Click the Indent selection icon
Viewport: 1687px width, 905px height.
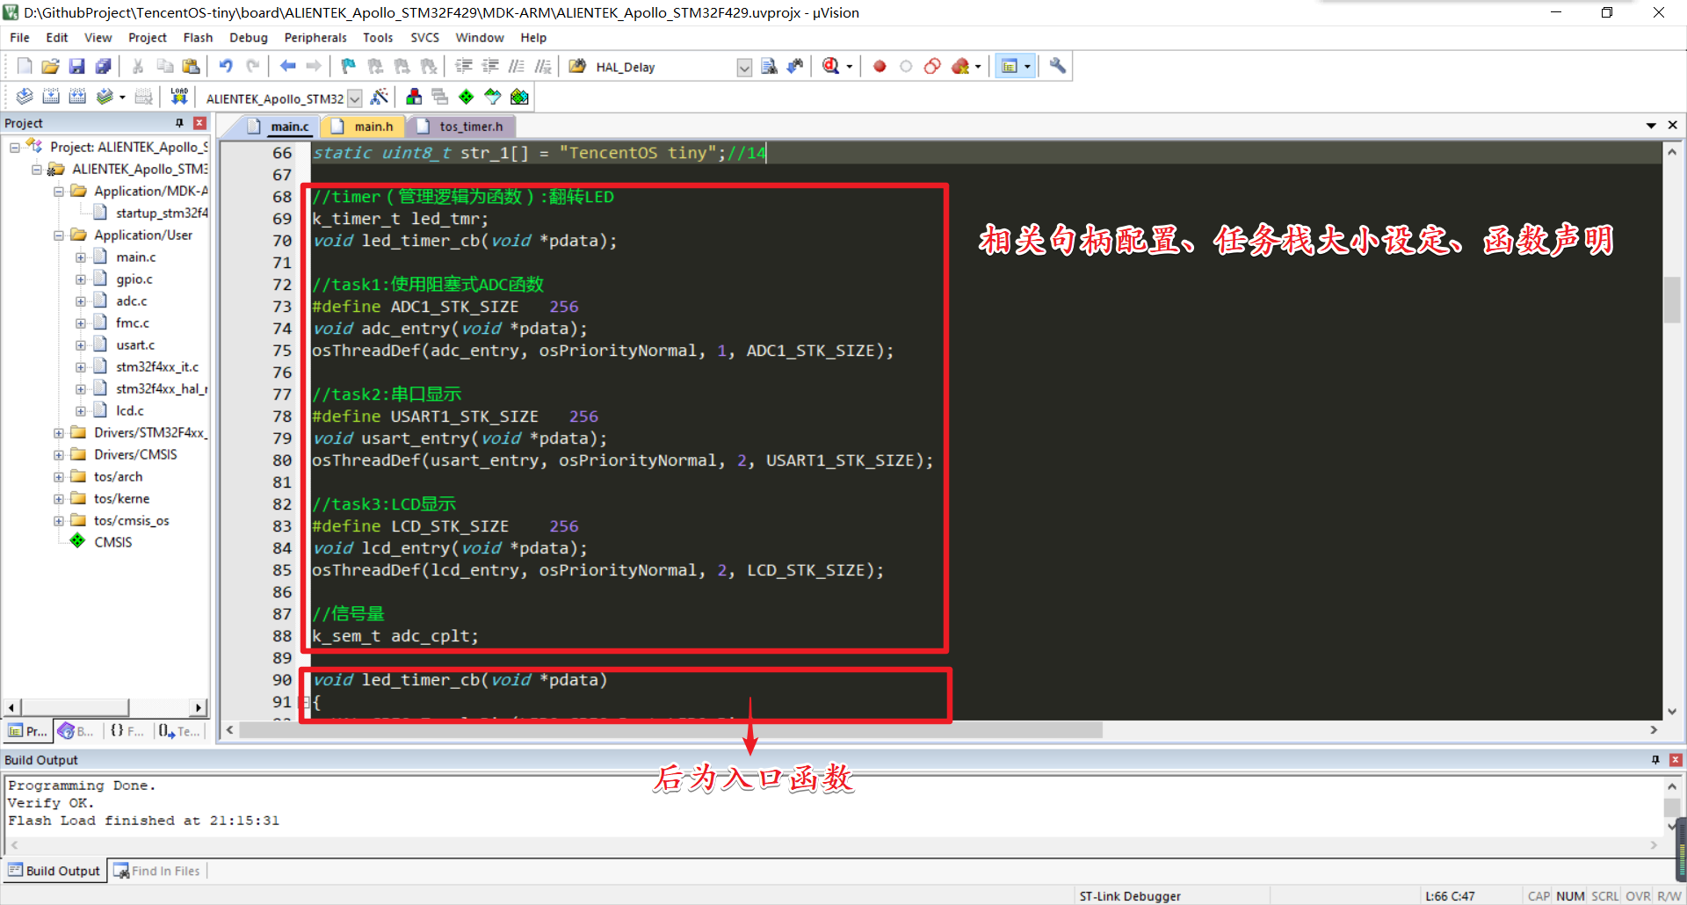point(464,66)
